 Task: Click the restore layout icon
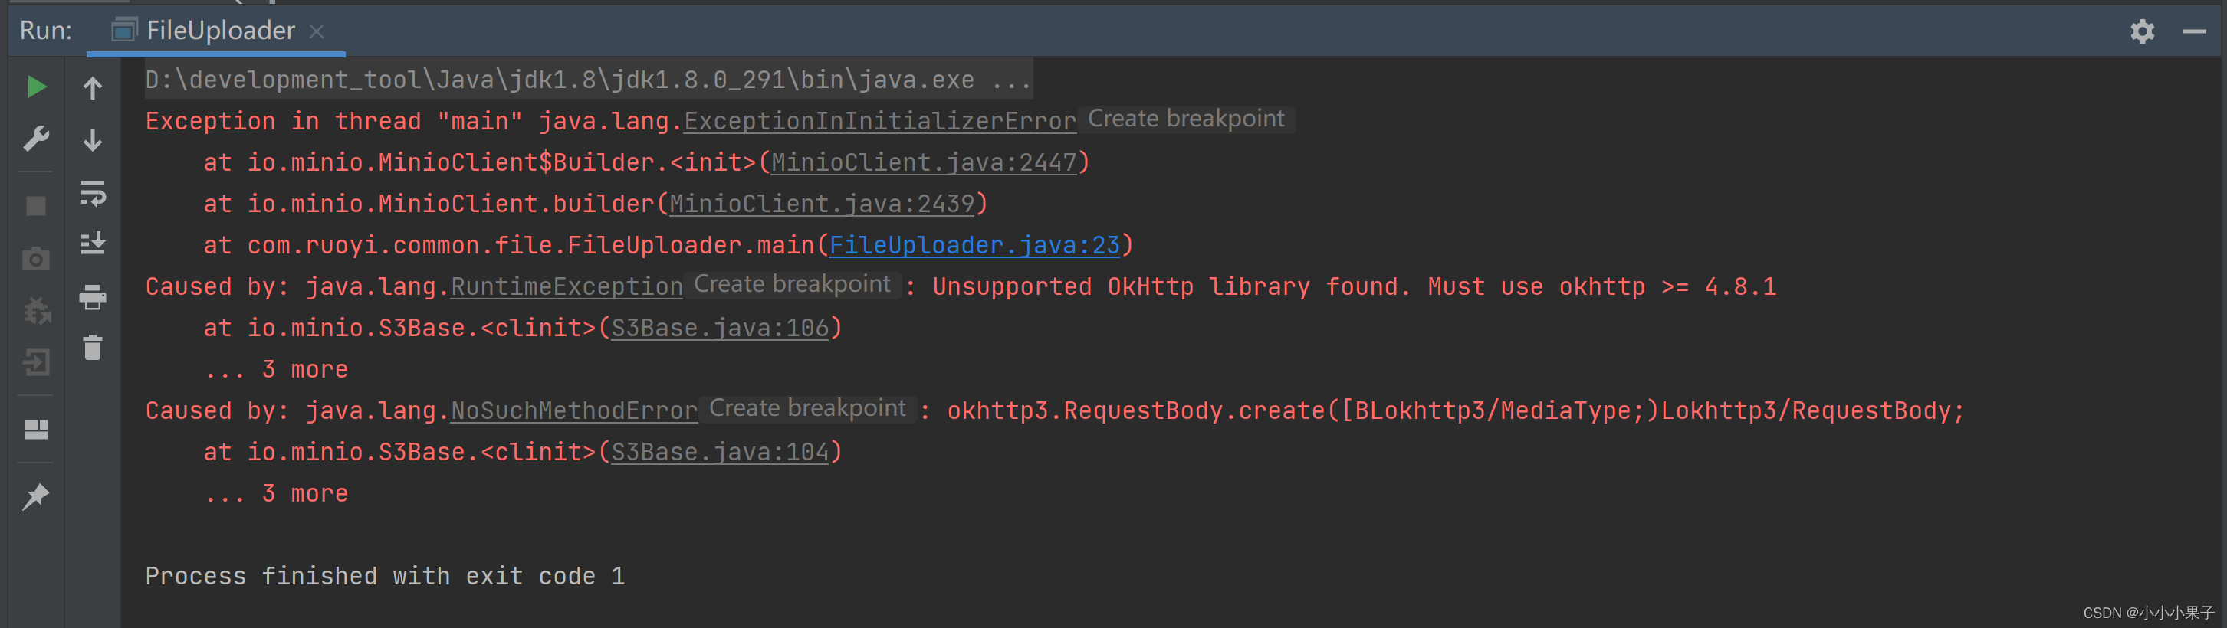pos(36,430)
